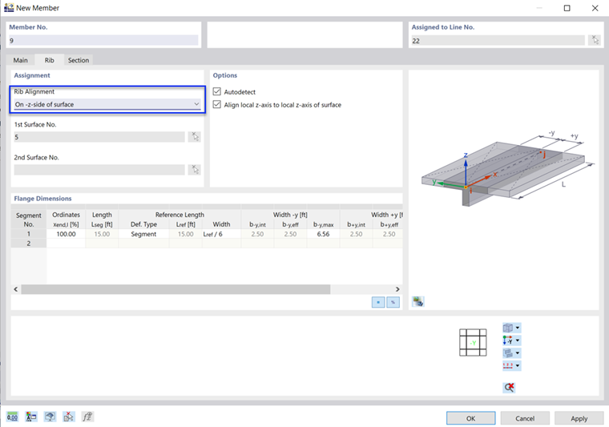Viewport: 609px width, 427px height.
Task: Click the horizontal scrollbar thumb of the table
Action: coord(175,289)
